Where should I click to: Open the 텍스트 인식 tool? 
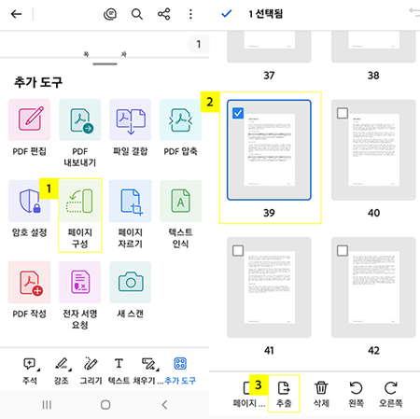[180, 215]
